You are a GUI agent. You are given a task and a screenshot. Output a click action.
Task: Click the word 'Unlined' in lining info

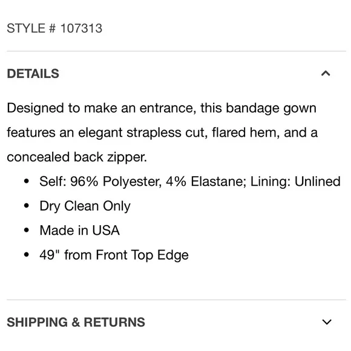click(318, 182)
